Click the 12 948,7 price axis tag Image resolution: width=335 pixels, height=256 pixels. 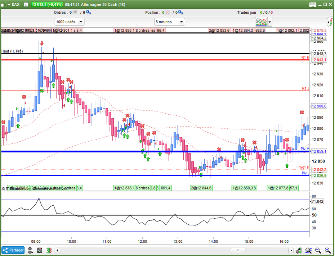pyautogui.click(x=319, y=54)
